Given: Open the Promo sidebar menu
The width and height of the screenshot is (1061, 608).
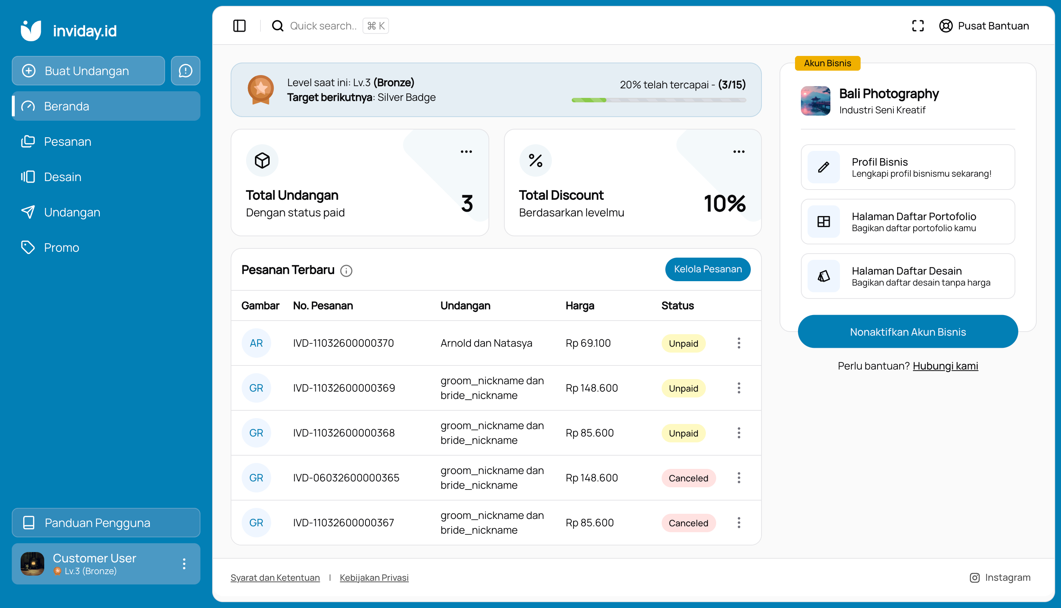Looking at the screenshot, I should (x=61, y=248).
